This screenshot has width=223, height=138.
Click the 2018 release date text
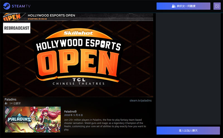pos(73,115)
